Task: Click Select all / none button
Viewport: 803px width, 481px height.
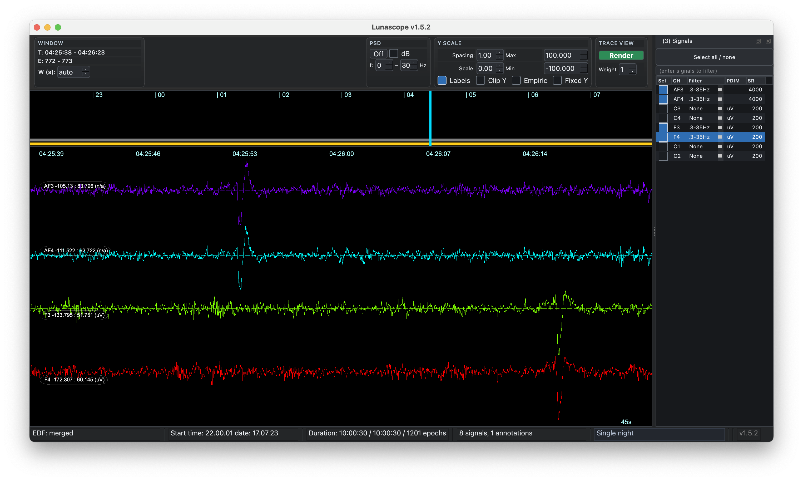Action: (x=714, y=57)
